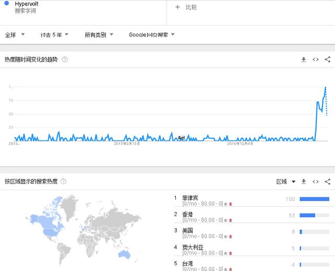
Task: Click the 菲律宾 interest bar at 100
Action: pos(314,199)
